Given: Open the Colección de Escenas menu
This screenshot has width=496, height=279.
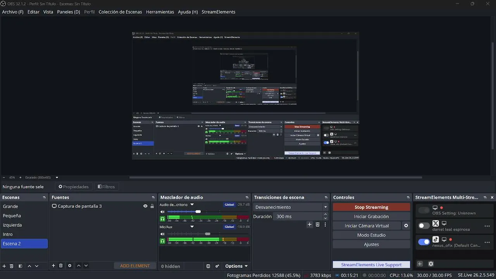Looking at the screenshot, I should [x=120, y=12].
